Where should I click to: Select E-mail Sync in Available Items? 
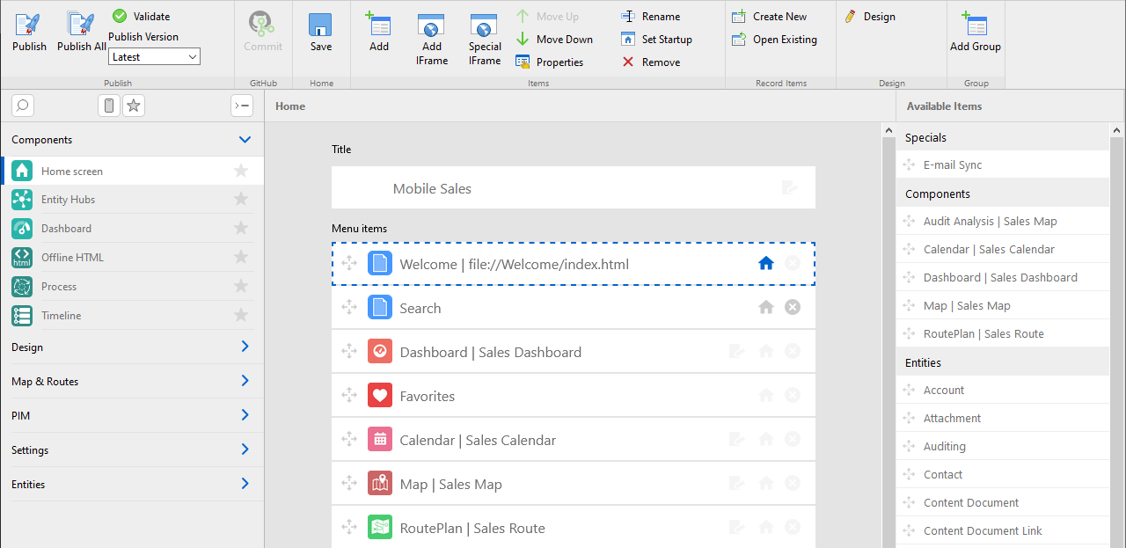click(952, 164)
